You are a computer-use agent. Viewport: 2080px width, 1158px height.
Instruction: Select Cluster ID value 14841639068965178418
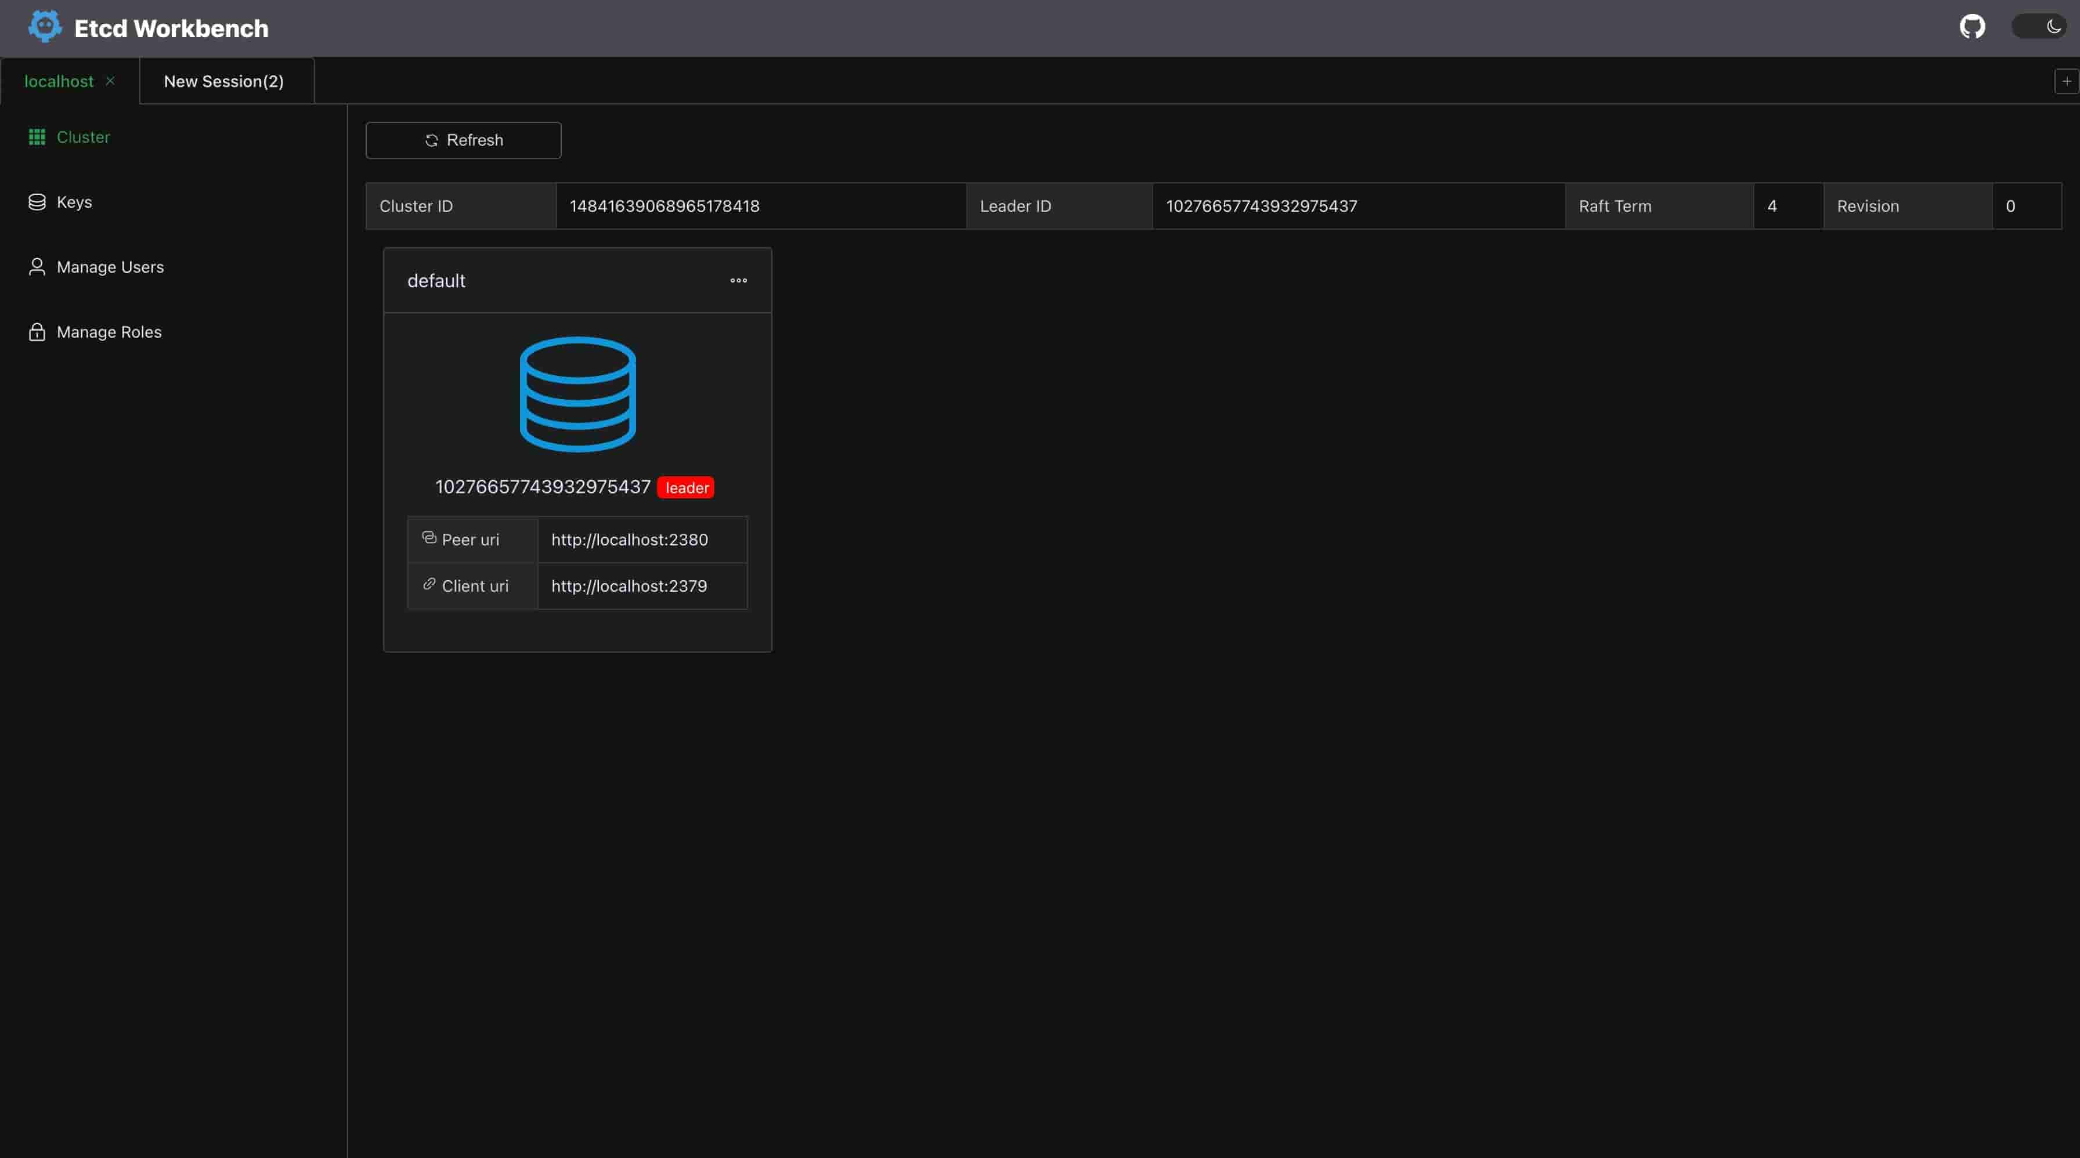click(x=665, y=206)
